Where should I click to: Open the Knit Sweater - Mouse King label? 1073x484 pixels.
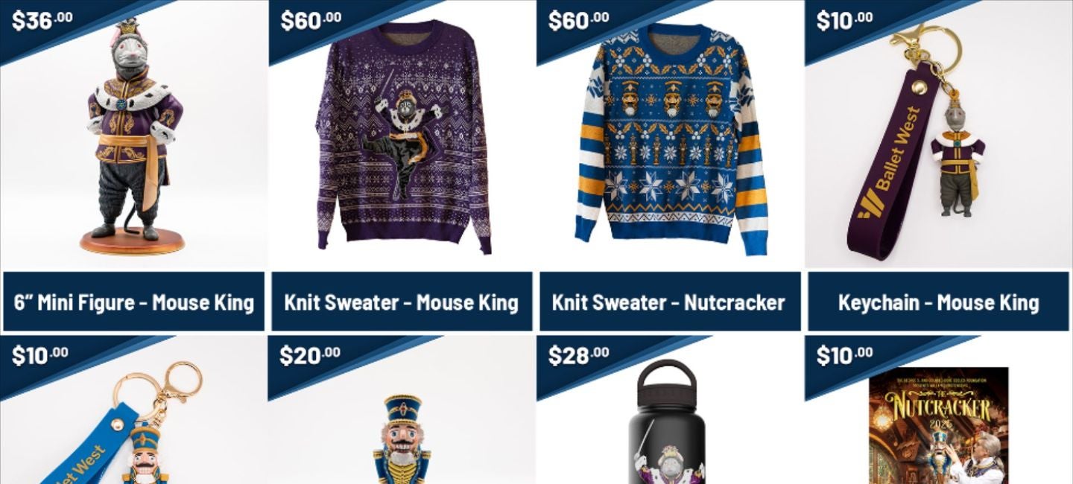(x=402, y=302)
